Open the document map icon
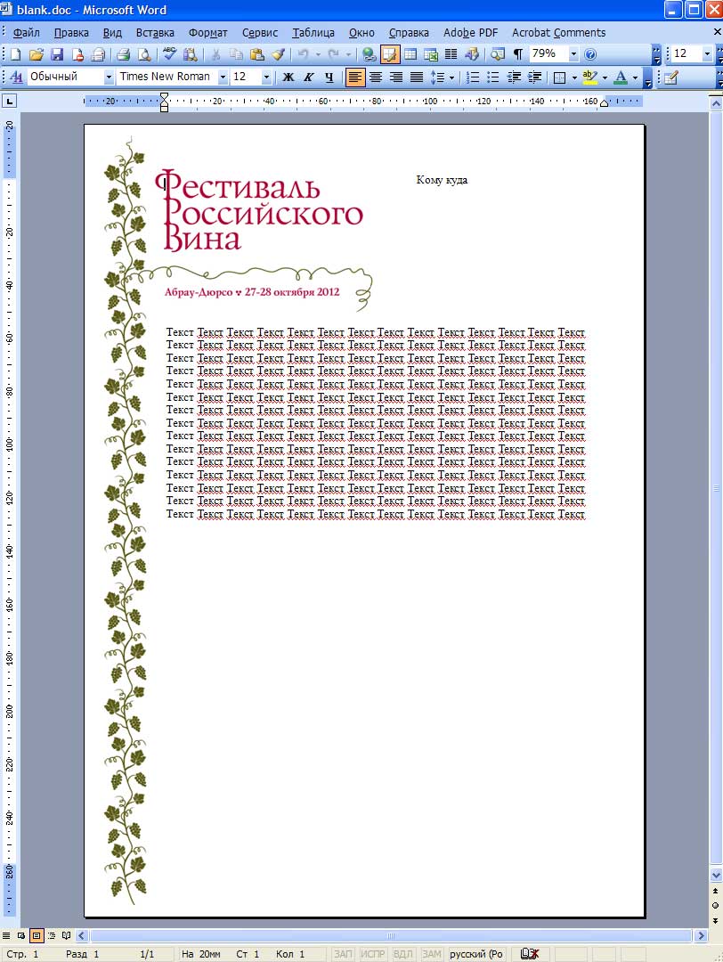Screen dimensions: 723x962 (498, 54)
